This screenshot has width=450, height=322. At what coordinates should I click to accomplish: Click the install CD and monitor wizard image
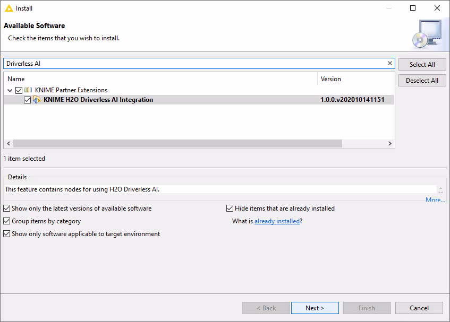(x=426, y=33)
